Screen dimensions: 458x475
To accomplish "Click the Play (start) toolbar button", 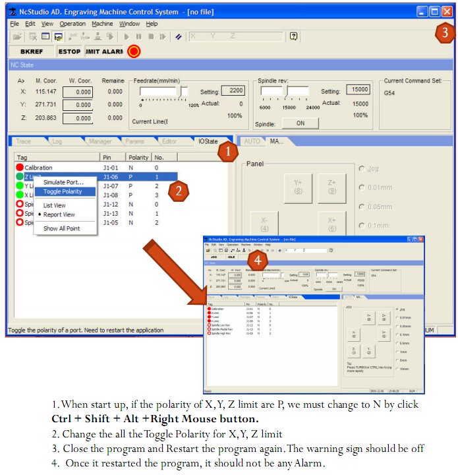I will coord(127,37).
